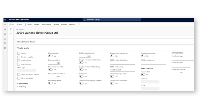The width and height of the screenshot is (200, 112).
Task: Expand the Miscellaneous details section
Action: pyautogui.click(x=26, y=42)
